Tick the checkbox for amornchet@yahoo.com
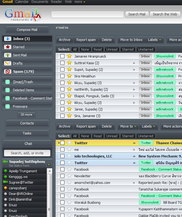The height and width of the screenshot is (217, 182). click(x=62, y=183)
